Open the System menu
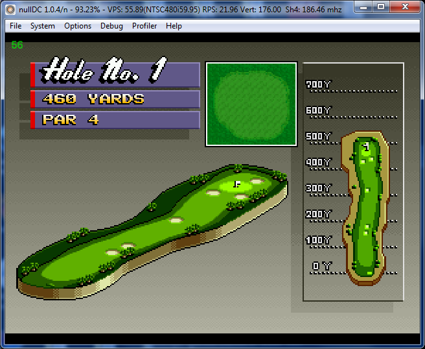The image size is (425, 349). [x=43, y=26]
